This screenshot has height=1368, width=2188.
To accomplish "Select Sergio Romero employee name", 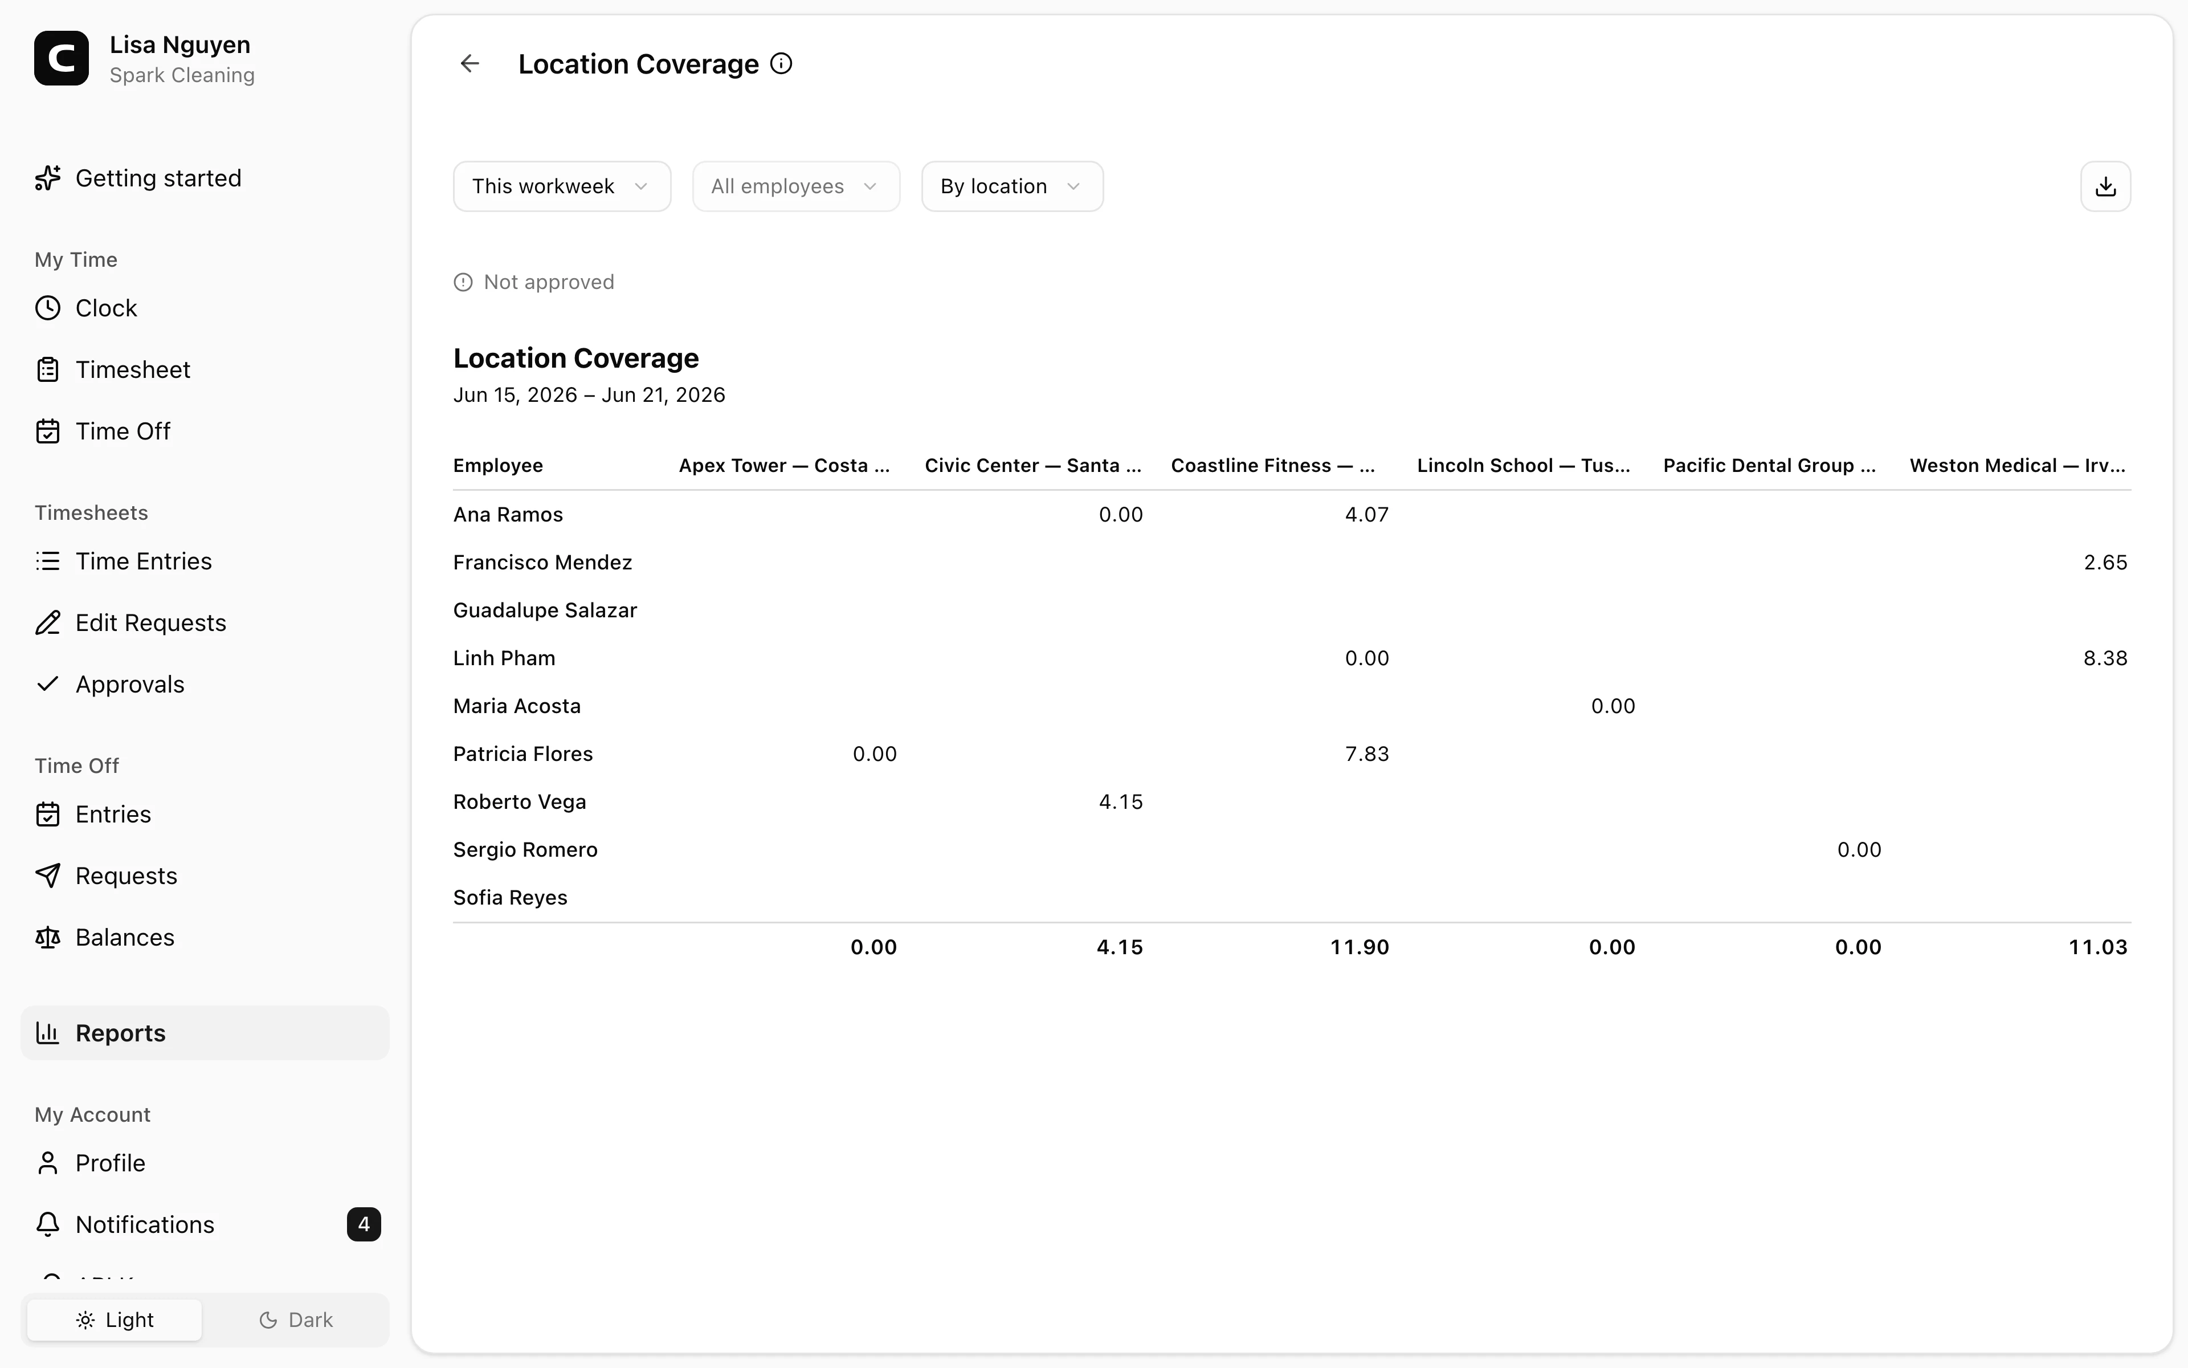I will tap(525, 850).
